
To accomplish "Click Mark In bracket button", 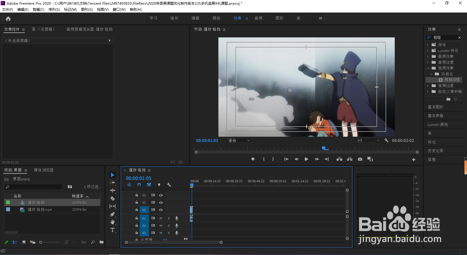I will pyautogui.click(x=264, y=159).
